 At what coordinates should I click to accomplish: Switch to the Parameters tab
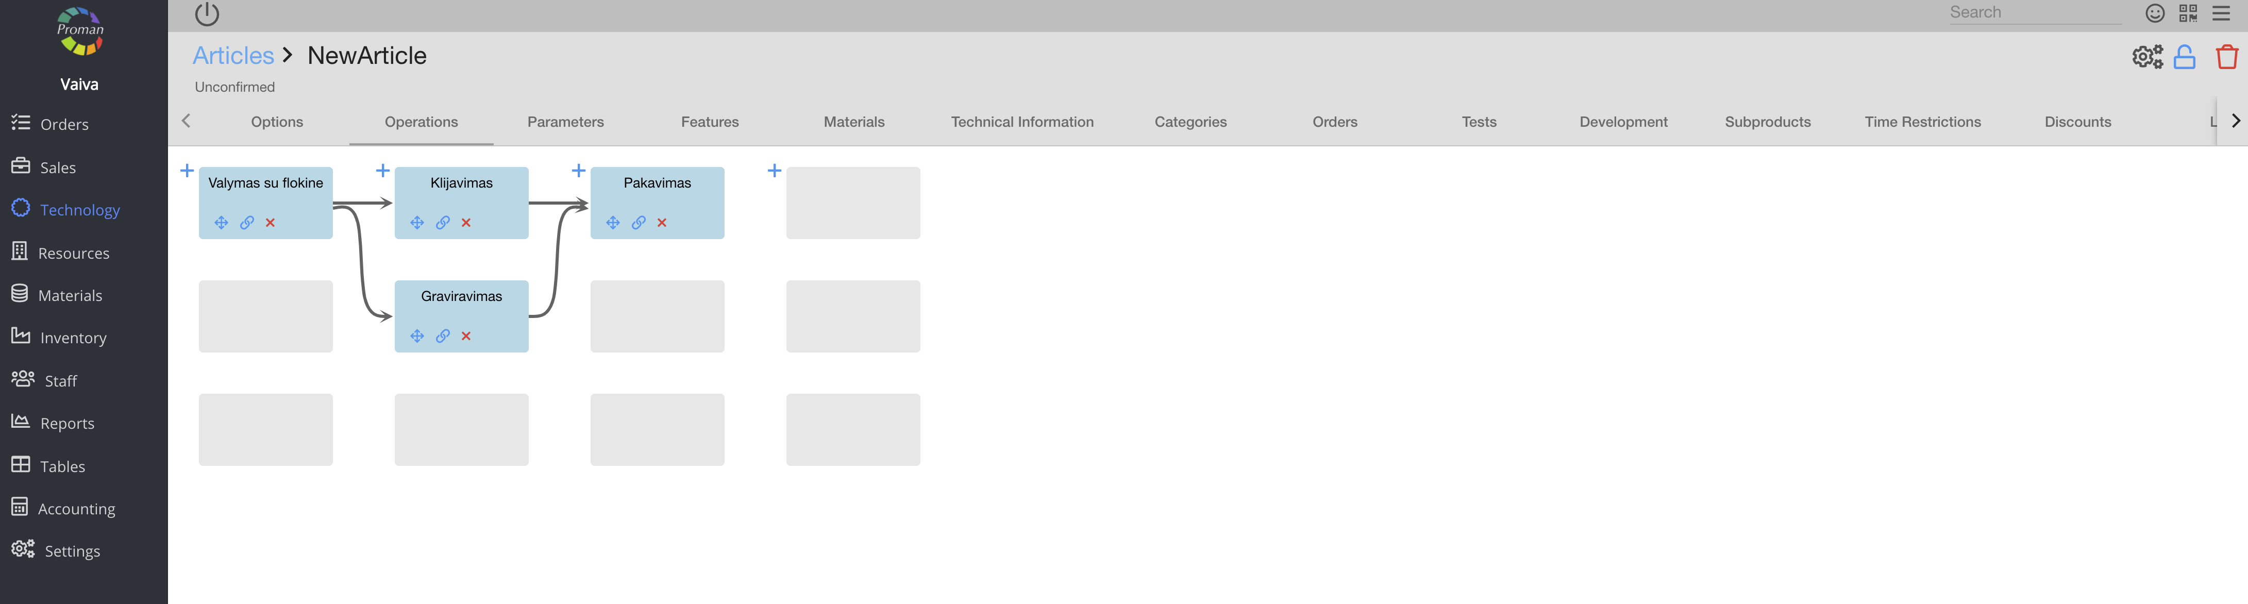[x=565, y=122]
